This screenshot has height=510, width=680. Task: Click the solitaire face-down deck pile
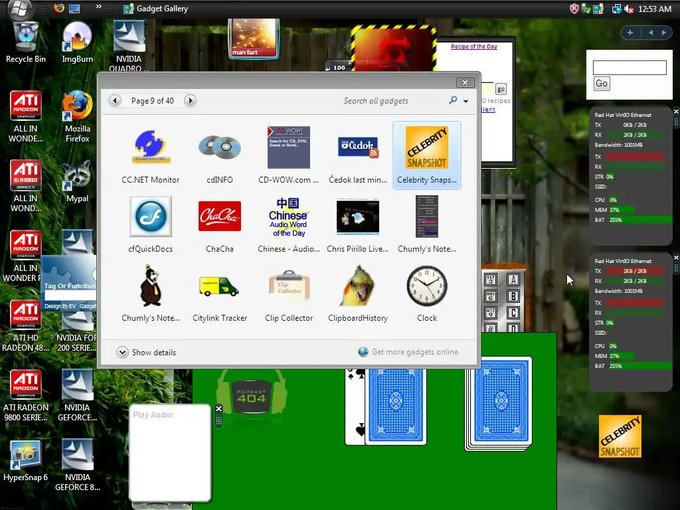(498, 404)
